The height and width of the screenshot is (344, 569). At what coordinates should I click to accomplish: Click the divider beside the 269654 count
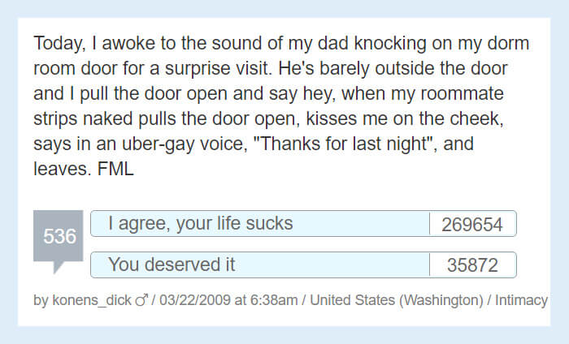[x=430, y=223]
